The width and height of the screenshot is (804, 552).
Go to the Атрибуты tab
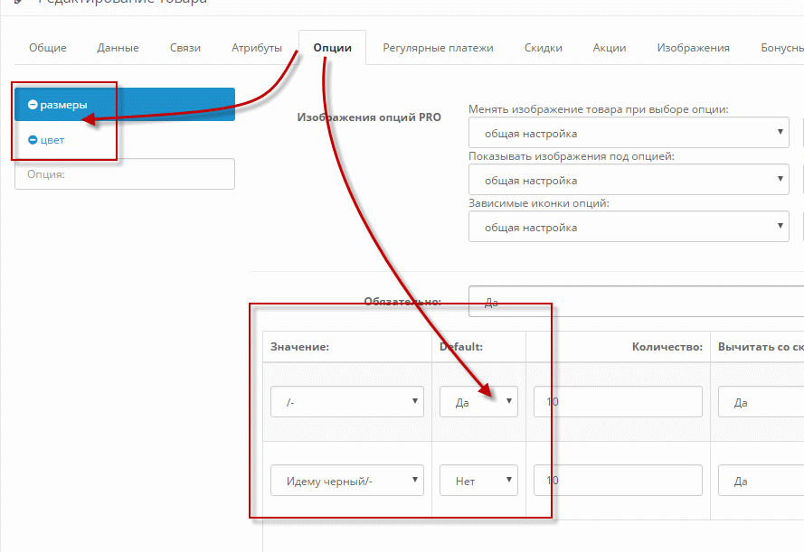point(257,48)
